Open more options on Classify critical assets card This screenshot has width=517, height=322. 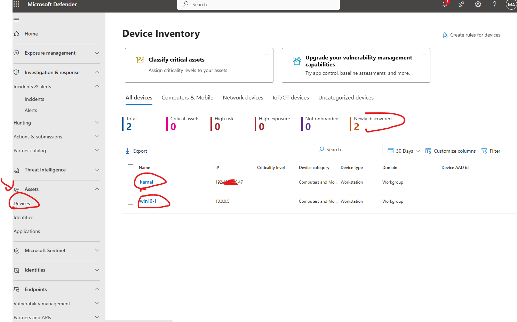(x=267, y=55)
